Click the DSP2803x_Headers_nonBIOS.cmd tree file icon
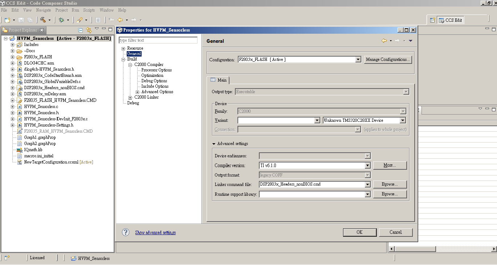Viewport: 497px width, 265px height. 20,88
